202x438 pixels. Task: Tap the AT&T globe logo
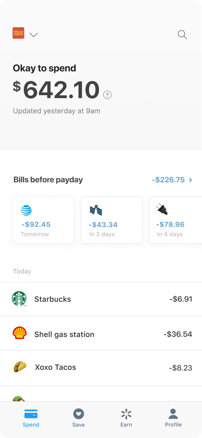26,210
